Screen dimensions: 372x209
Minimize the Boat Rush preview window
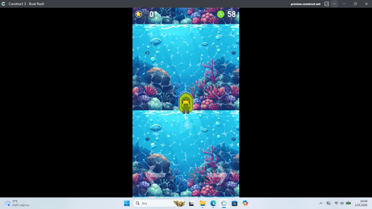[x=344, y=4]
